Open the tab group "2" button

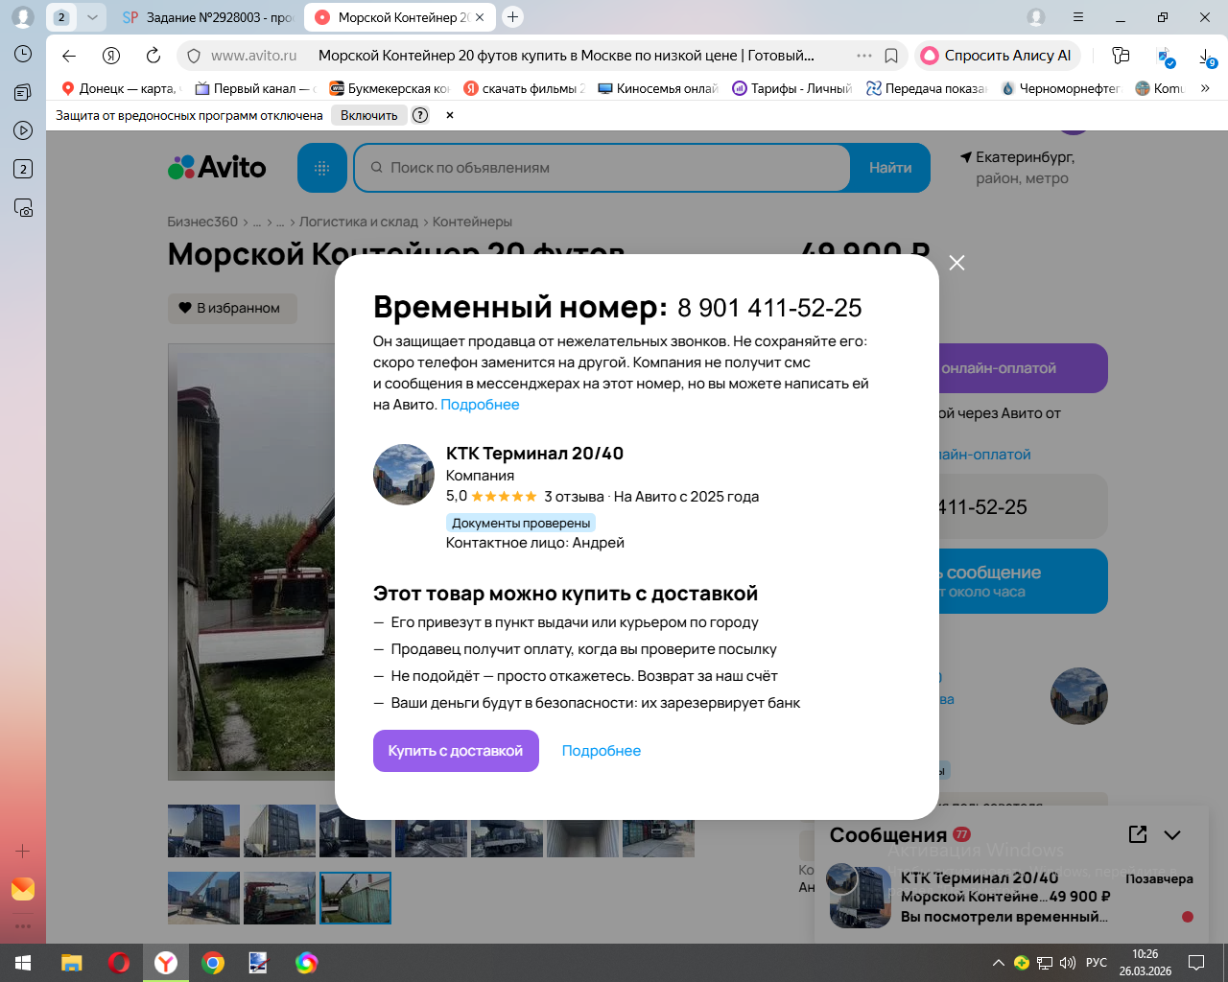pos(61,17)
